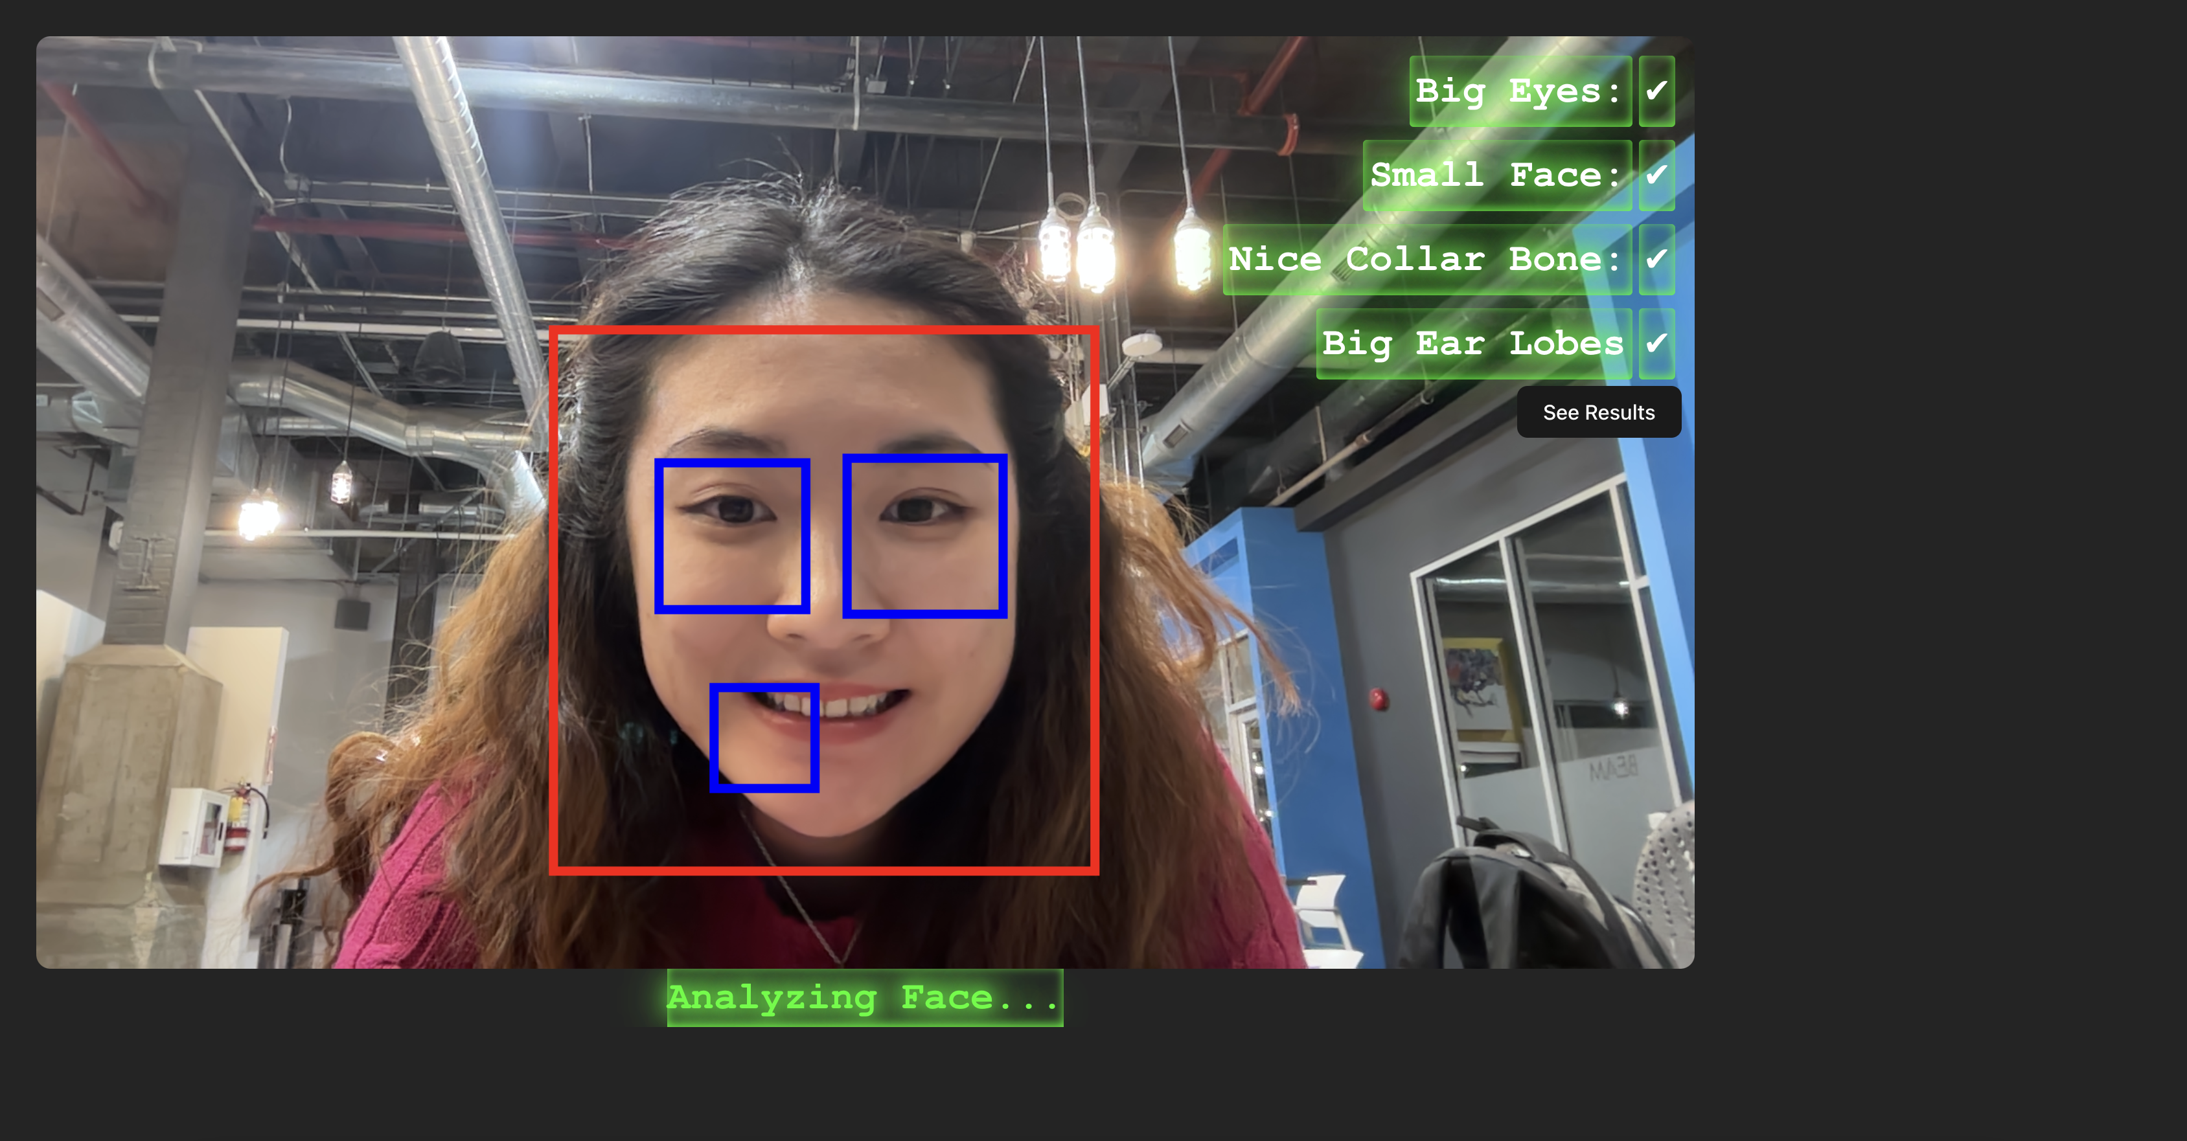Toggle the Nice Collar Bone checkmark
This screenshot has width=2187, height=1141.
[1656, 260]
